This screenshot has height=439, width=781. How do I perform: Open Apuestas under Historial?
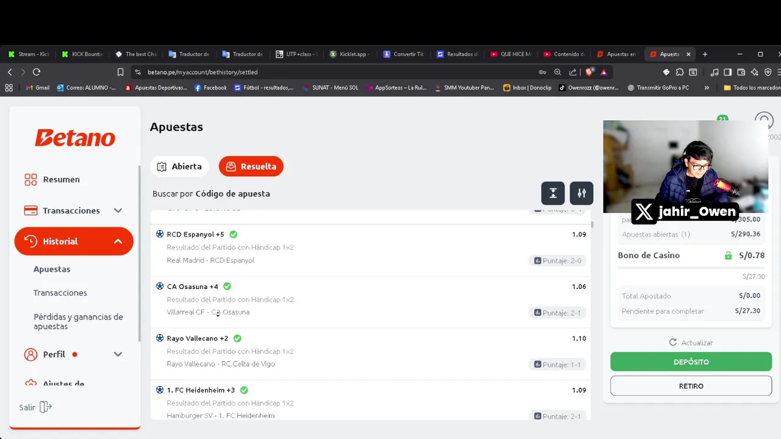(x=52, y=269)
